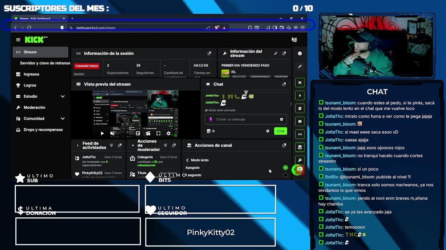Toggle the note widget button in sidebar

click(x=300, y=108)
